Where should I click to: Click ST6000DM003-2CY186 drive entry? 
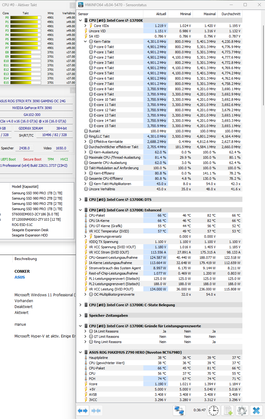point(35,214)
